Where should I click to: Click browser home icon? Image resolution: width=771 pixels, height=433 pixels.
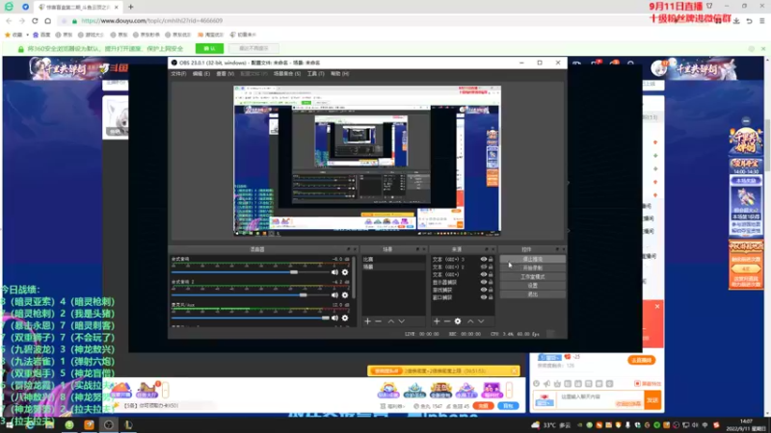coord(47,20)
